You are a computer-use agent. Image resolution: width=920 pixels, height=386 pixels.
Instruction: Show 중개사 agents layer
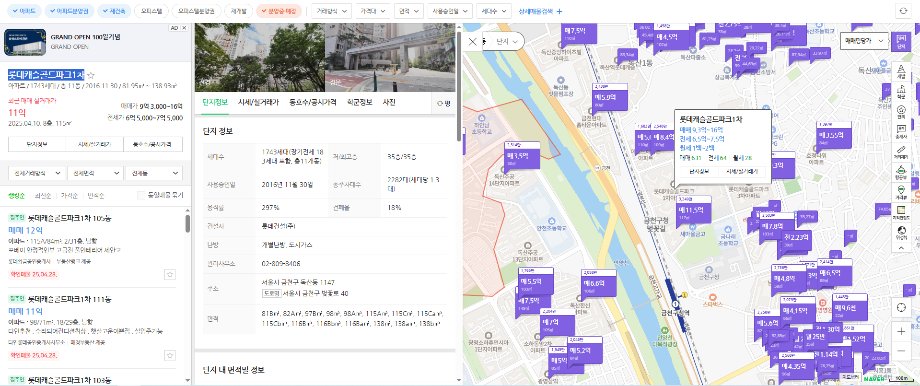coord(901,132)
